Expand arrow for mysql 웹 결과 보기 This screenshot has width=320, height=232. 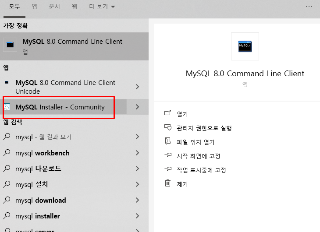[138, 137]
